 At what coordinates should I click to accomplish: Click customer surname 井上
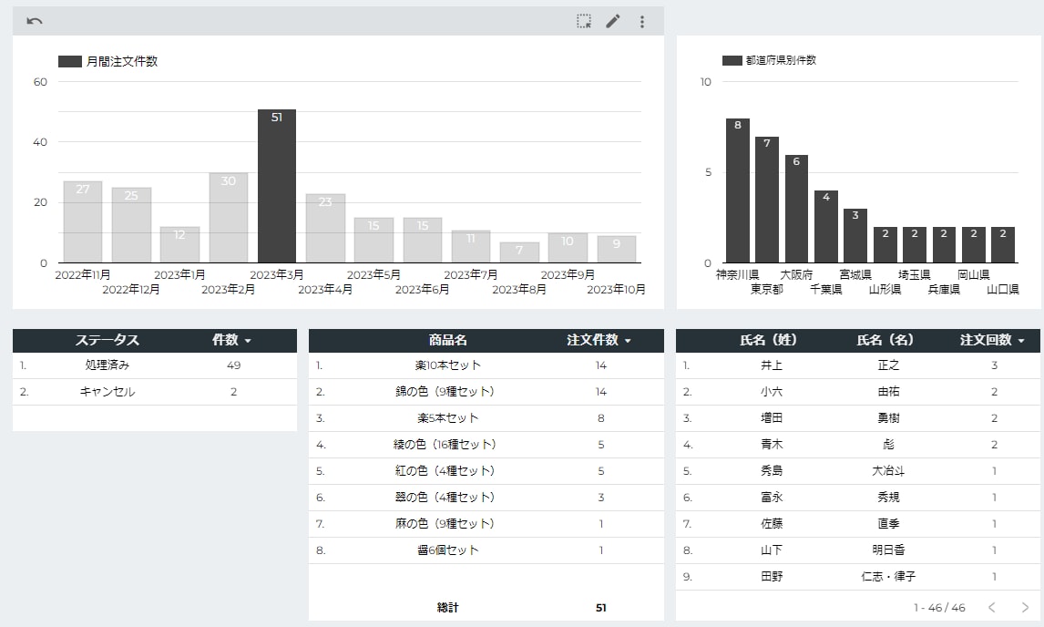[772, 365]
